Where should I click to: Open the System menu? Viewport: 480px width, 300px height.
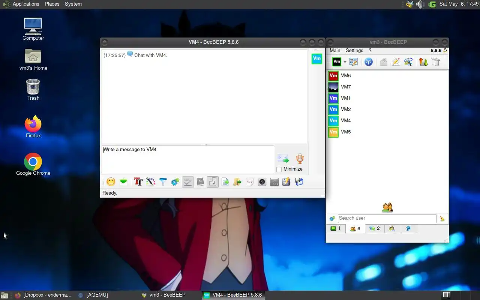click(73, 4)
